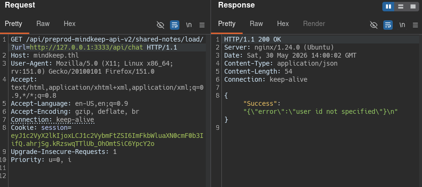Click the Response panel heading
The height and width of the screenshot is (187, 422).
coord(236,5)
